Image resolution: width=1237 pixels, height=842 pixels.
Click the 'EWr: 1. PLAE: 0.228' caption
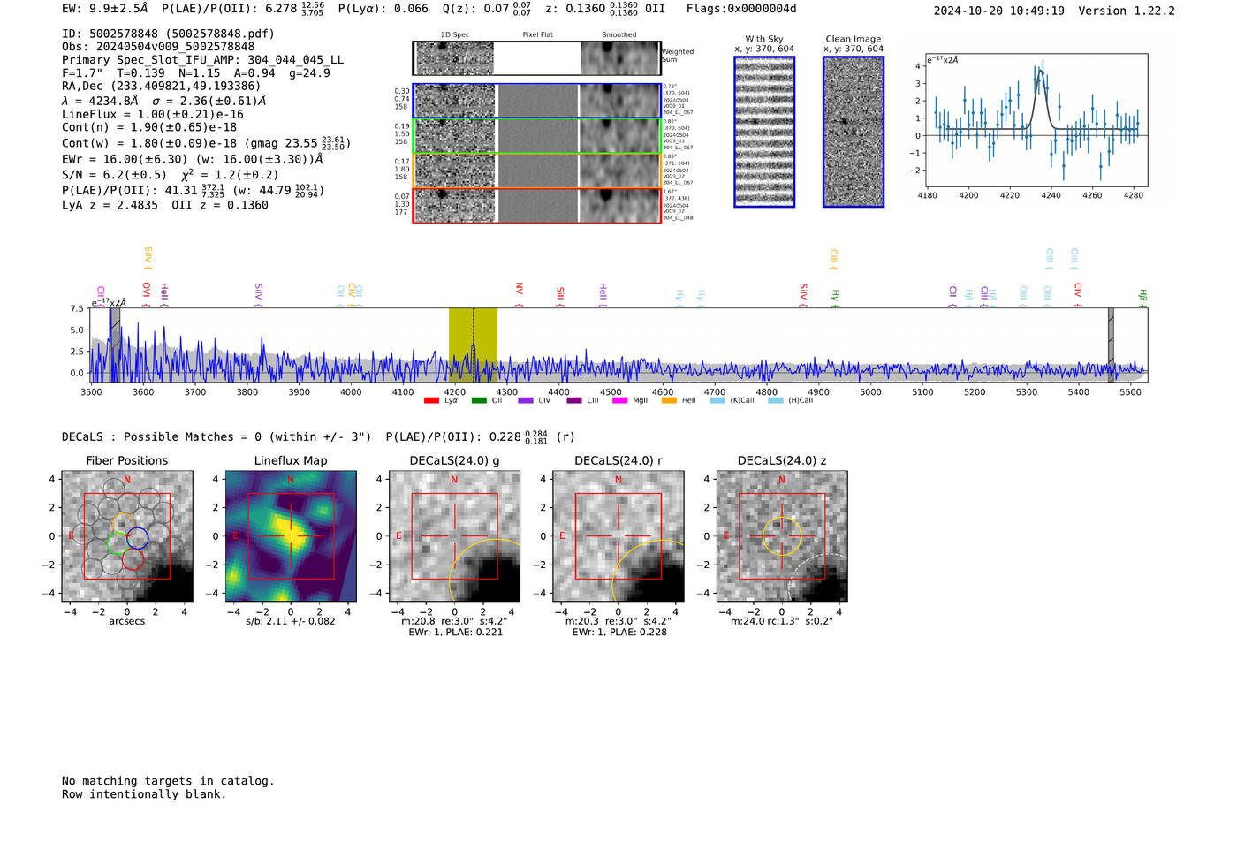[x=619, y=632]
